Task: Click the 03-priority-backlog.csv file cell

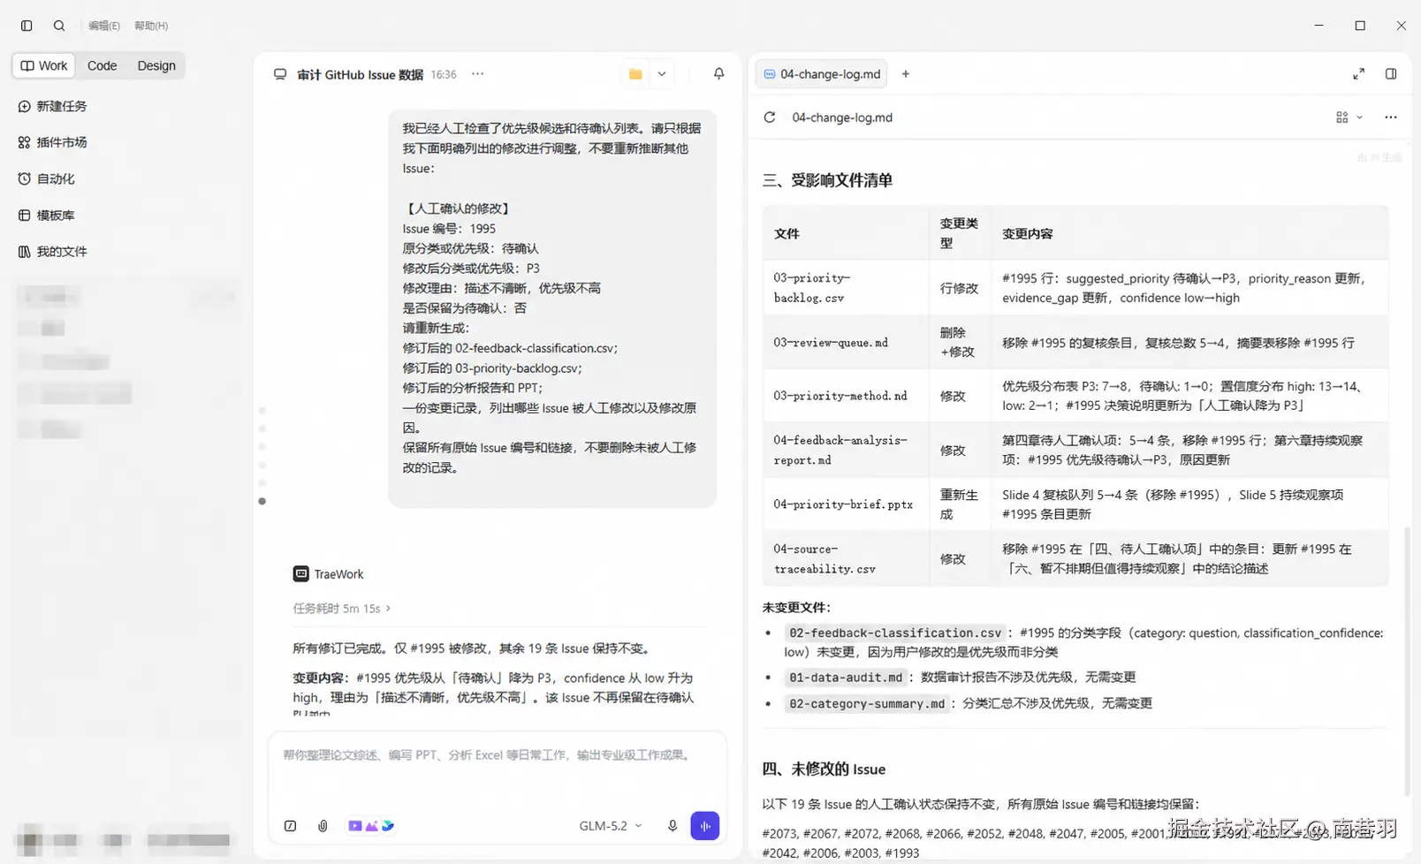Action: click(x=846, y=288)
